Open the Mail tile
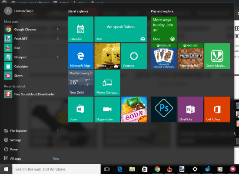239x174 pixels. [x=120, y=29]
